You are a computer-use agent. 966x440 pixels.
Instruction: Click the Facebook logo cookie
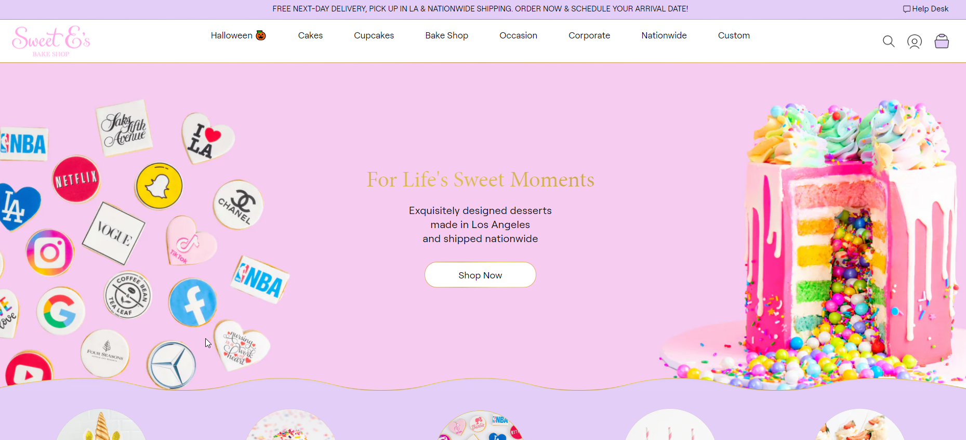pos(193,302)
